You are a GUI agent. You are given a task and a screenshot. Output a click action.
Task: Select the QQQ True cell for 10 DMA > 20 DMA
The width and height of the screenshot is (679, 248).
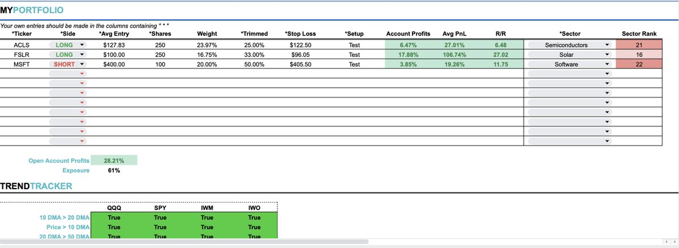[114, 217]
